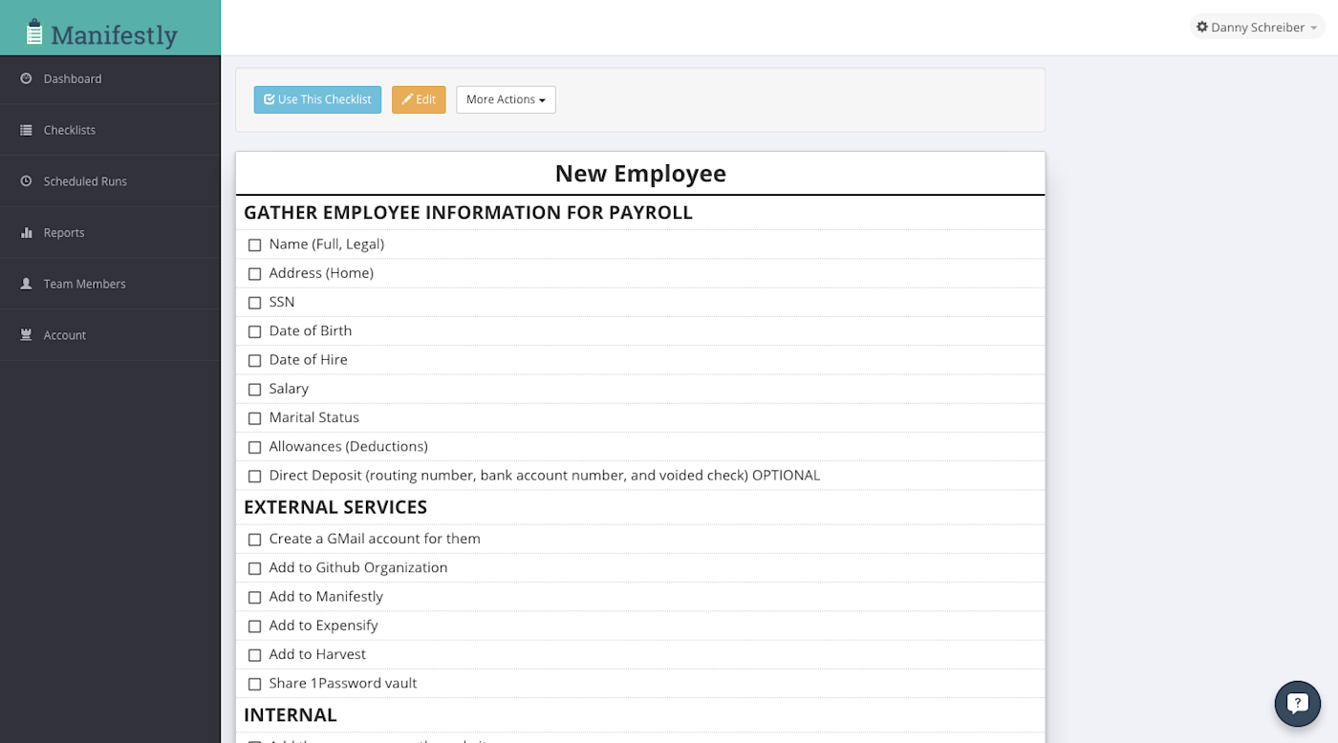
Task: Check the Date of Hire checkbox
Action: (254, 361)
